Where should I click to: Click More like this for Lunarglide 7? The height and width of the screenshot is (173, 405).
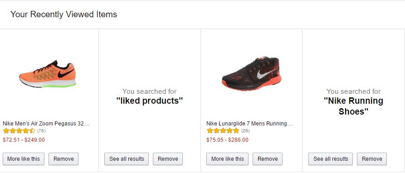(228, 159)
